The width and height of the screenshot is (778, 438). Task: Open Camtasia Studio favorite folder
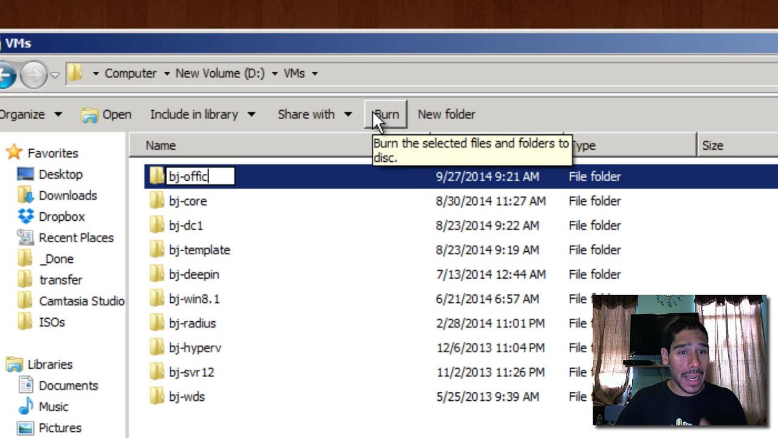tap(81, 301)
